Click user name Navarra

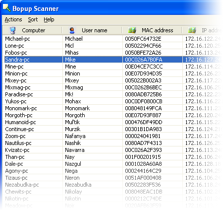[75, 150]
